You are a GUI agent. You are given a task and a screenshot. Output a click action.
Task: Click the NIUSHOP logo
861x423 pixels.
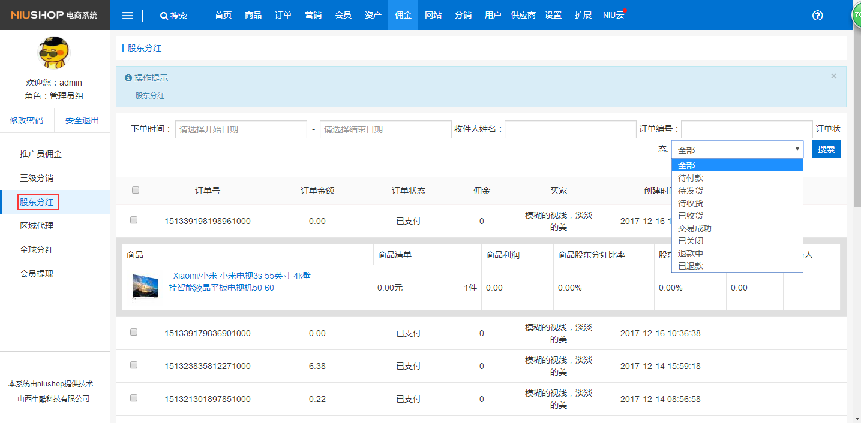tap(55, 15)
